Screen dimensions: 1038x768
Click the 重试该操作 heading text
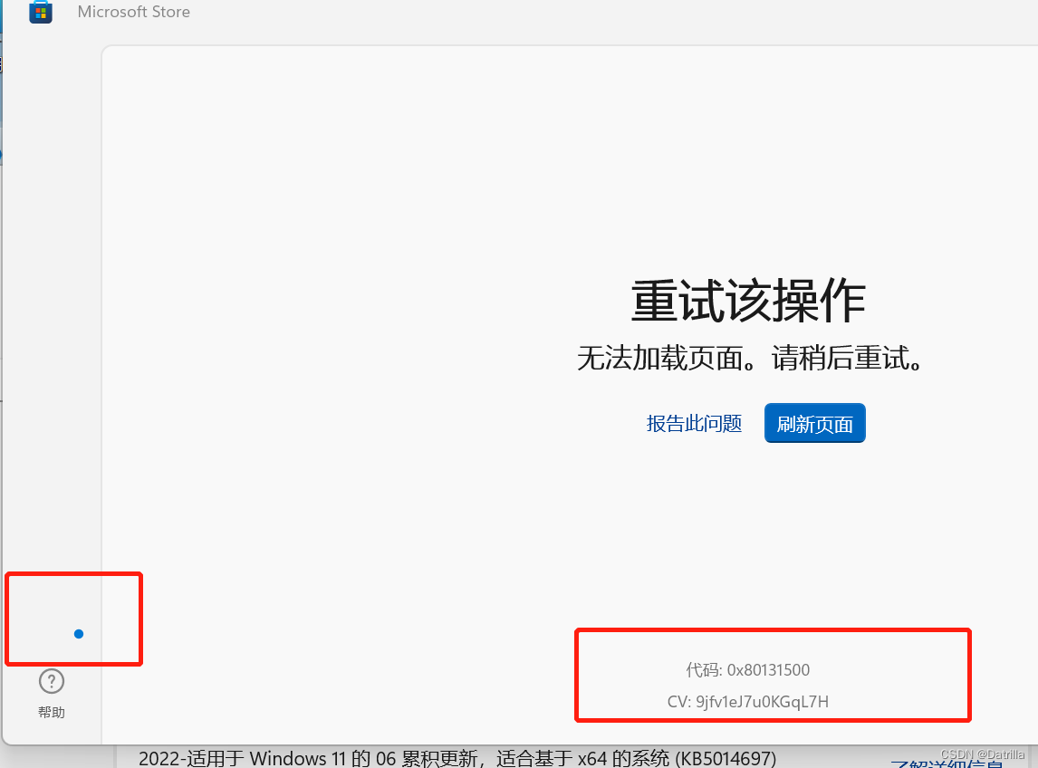(749, 302)
